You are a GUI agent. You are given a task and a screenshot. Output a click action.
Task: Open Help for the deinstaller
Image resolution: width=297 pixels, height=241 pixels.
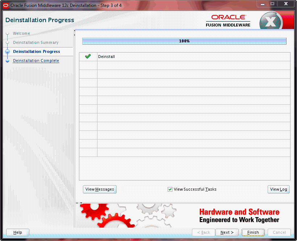18,232
